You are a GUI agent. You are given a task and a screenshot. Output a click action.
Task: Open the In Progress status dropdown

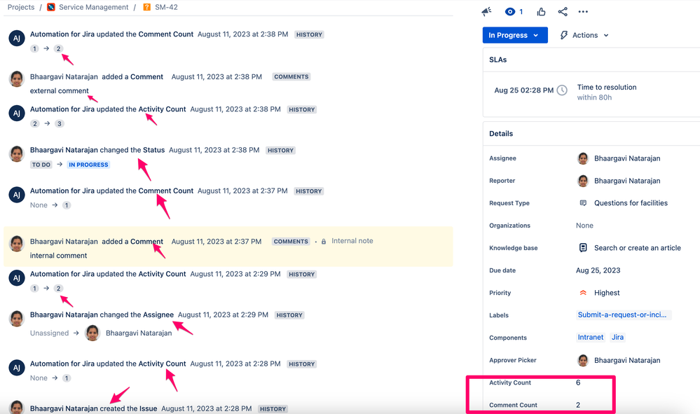coord(515,35)
